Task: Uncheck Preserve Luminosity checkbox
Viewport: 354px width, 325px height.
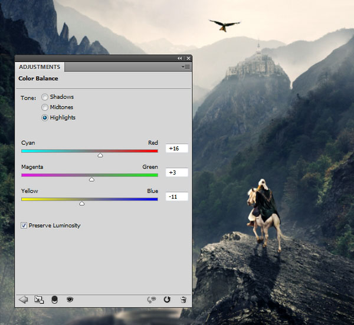Action: [x=24, y=225]
